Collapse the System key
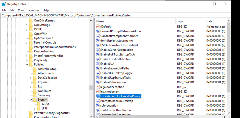Viewport: 240px width, 118px height. pos(31,100)
